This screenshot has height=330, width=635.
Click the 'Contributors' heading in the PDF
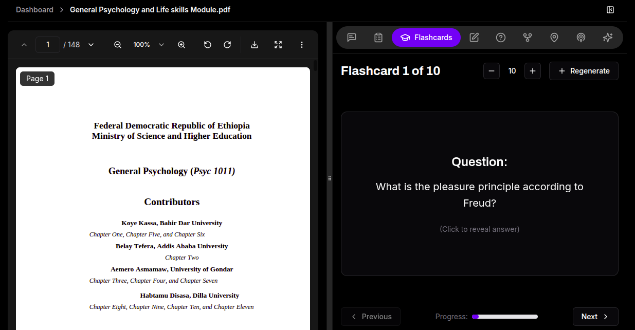pos(172,202)
